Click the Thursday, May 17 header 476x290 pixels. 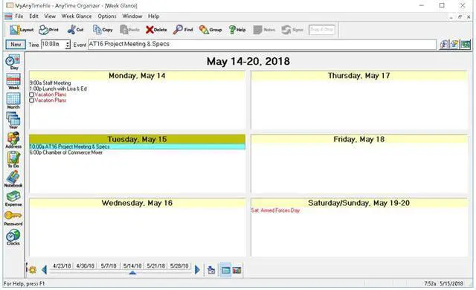coord(358,76)
